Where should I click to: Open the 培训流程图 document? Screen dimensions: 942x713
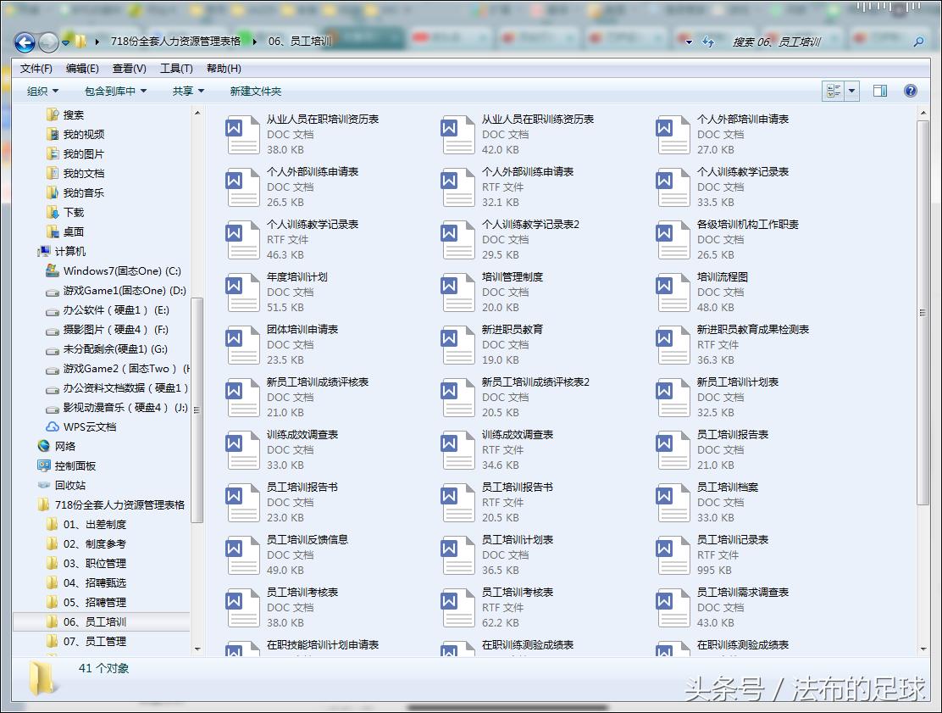(x=722, y=278)
